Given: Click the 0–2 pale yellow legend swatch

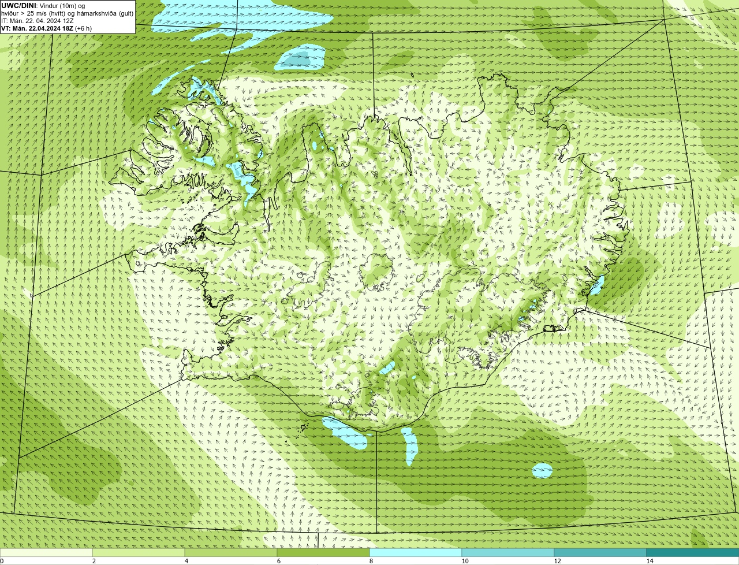Looking at the screenshot, I should pos(46,552).
